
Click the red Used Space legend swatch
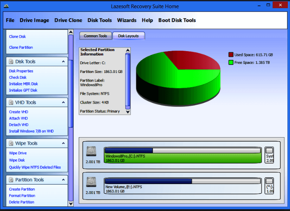pyautogui.click(x=231, y=55)
